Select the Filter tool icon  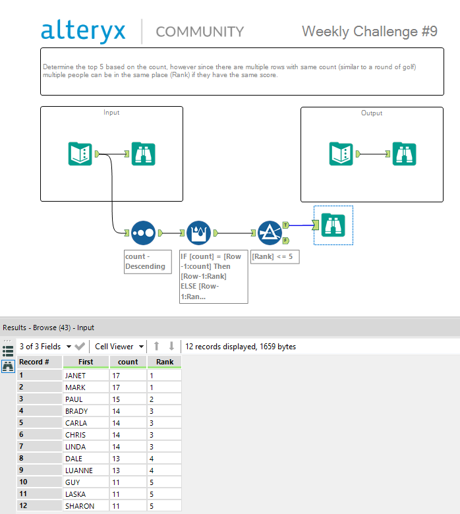pos(270,233)
